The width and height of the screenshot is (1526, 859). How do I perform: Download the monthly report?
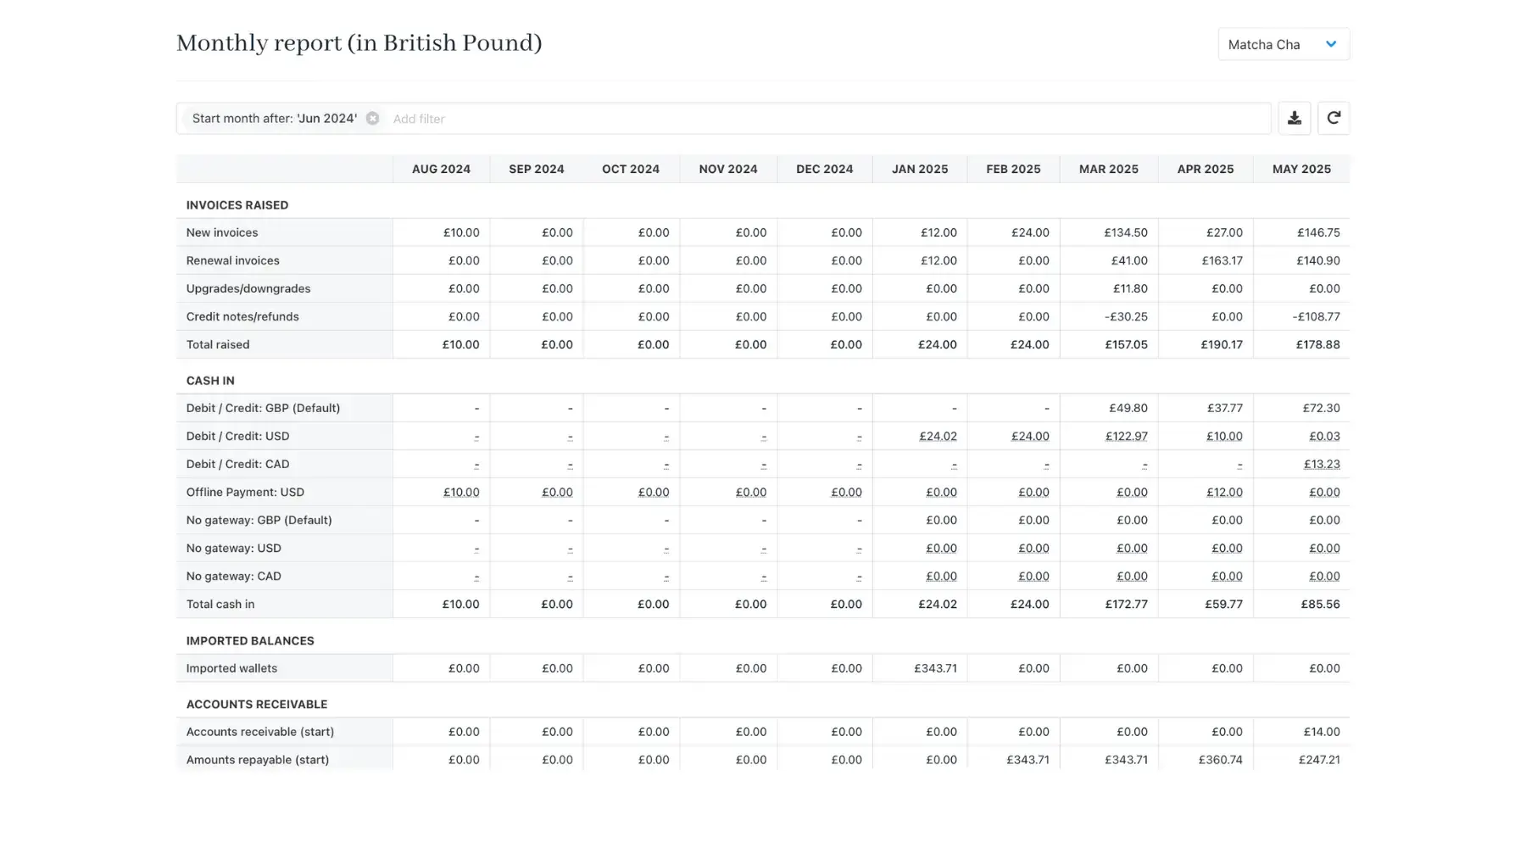[1294, 118]
